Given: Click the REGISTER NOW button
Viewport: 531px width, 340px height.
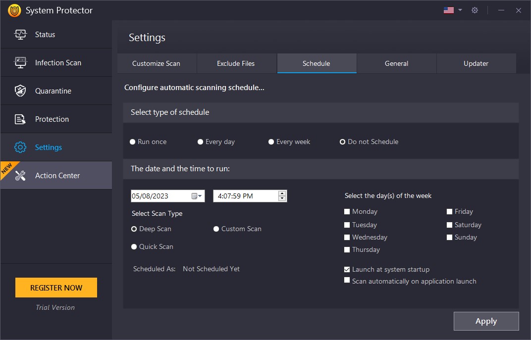Looking at the screenshot, I should click(56, 287).
